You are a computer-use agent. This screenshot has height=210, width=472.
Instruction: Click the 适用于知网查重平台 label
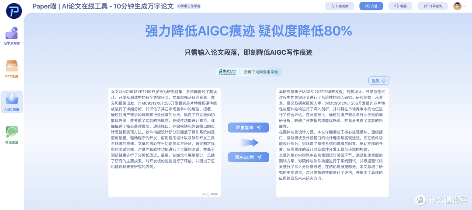click(x=260, y=72)
